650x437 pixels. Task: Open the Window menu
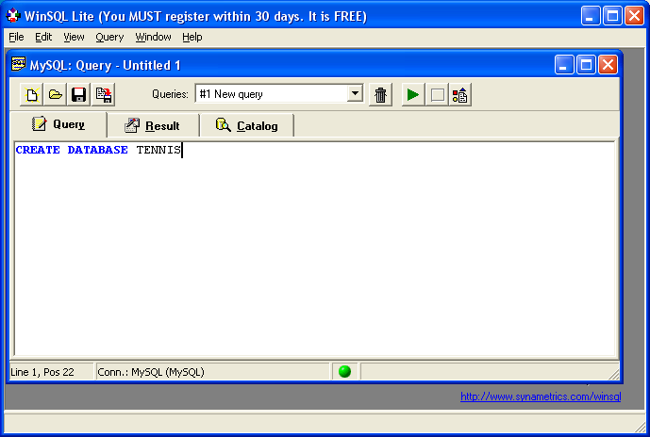pyautogui.click(x=153, y=37)
